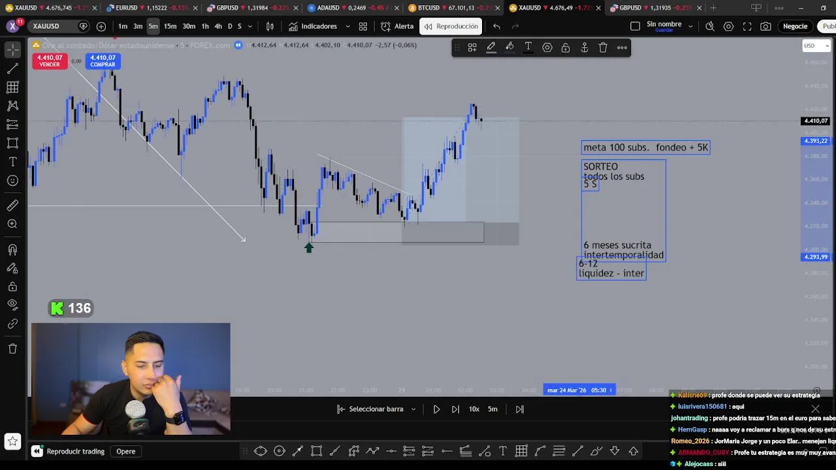Click the undo arrow
This screenshot has width=836, height=470.
pos(496,26)
